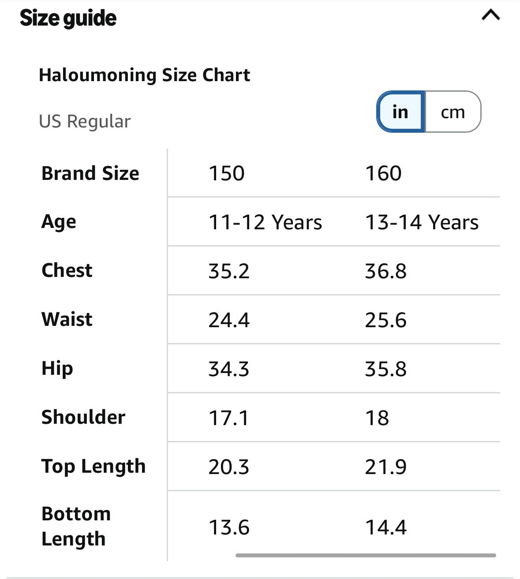Click the Size guide heading
520x579 pixels.
click(x=68, y=18)
